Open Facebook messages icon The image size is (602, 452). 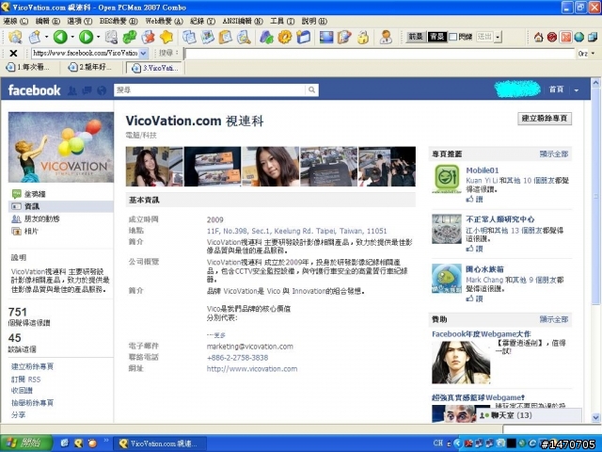[87, 90]
